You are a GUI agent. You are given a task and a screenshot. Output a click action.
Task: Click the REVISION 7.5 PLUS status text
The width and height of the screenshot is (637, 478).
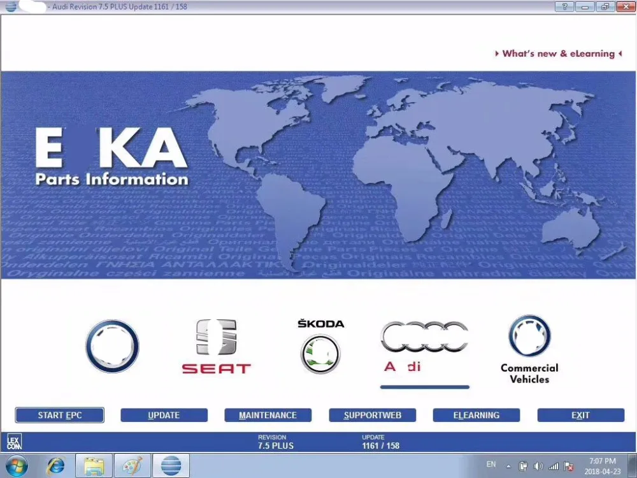tap(275, 442)
